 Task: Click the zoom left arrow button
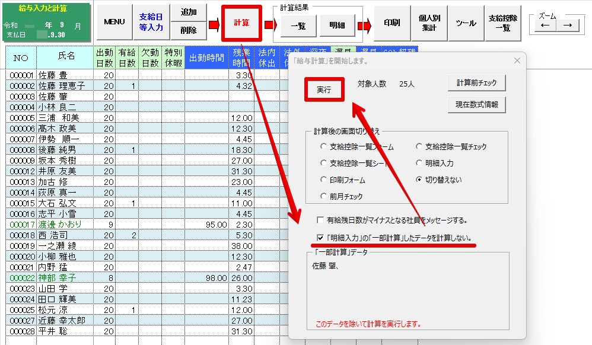tap(545, 25)
